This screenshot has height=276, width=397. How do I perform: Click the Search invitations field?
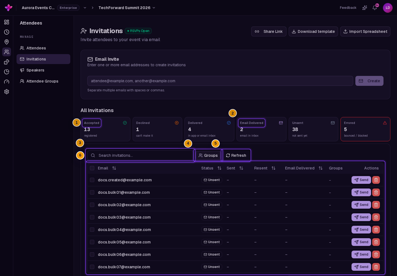pyautogui.click(x=140, y=155)
